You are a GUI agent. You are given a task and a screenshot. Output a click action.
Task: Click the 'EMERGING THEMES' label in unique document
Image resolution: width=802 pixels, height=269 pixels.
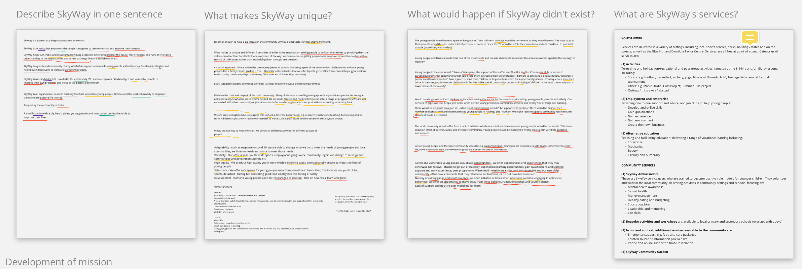(x=223, y=187)
